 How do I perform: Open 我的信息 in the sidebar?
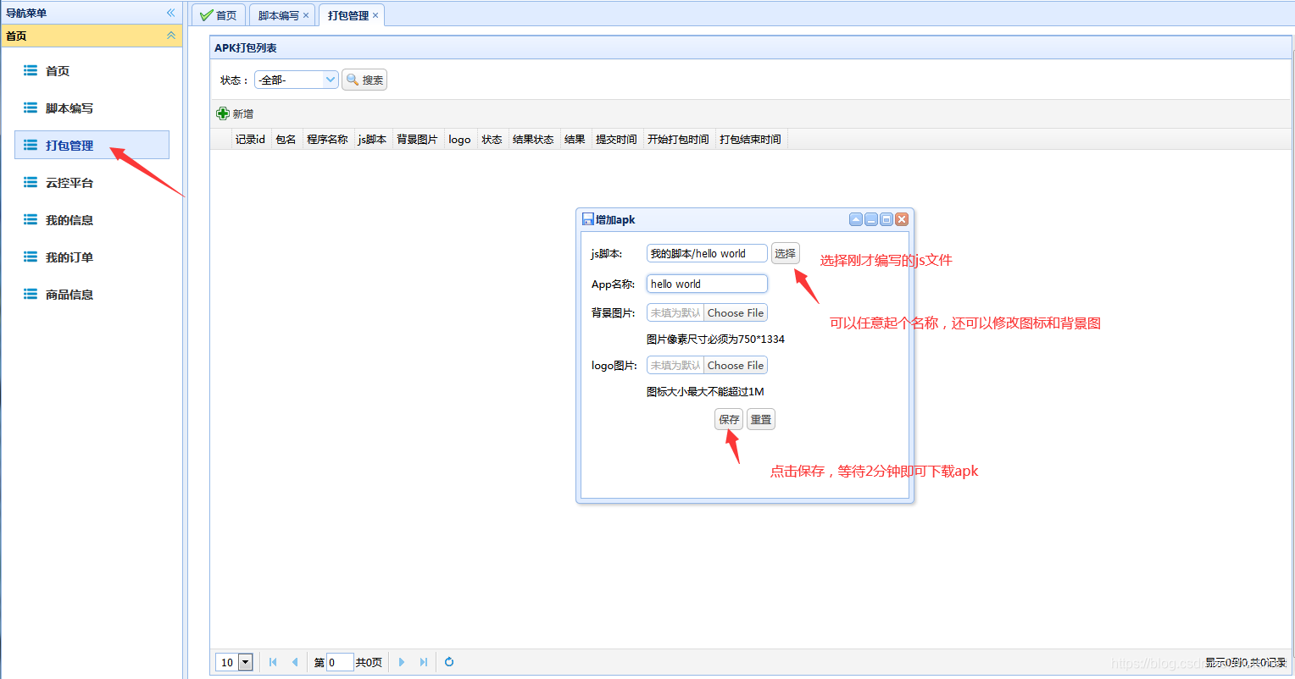point(92,220)
